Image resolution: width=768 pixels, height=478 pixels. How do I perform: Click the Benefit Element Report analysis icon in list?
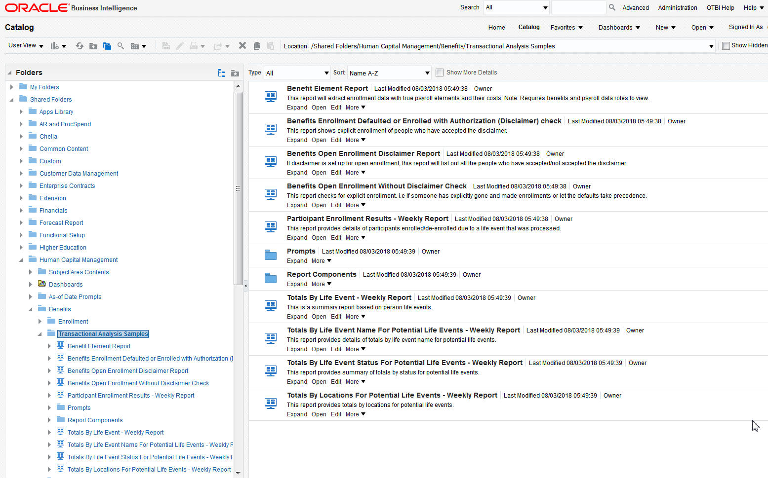tap(271, 96)
